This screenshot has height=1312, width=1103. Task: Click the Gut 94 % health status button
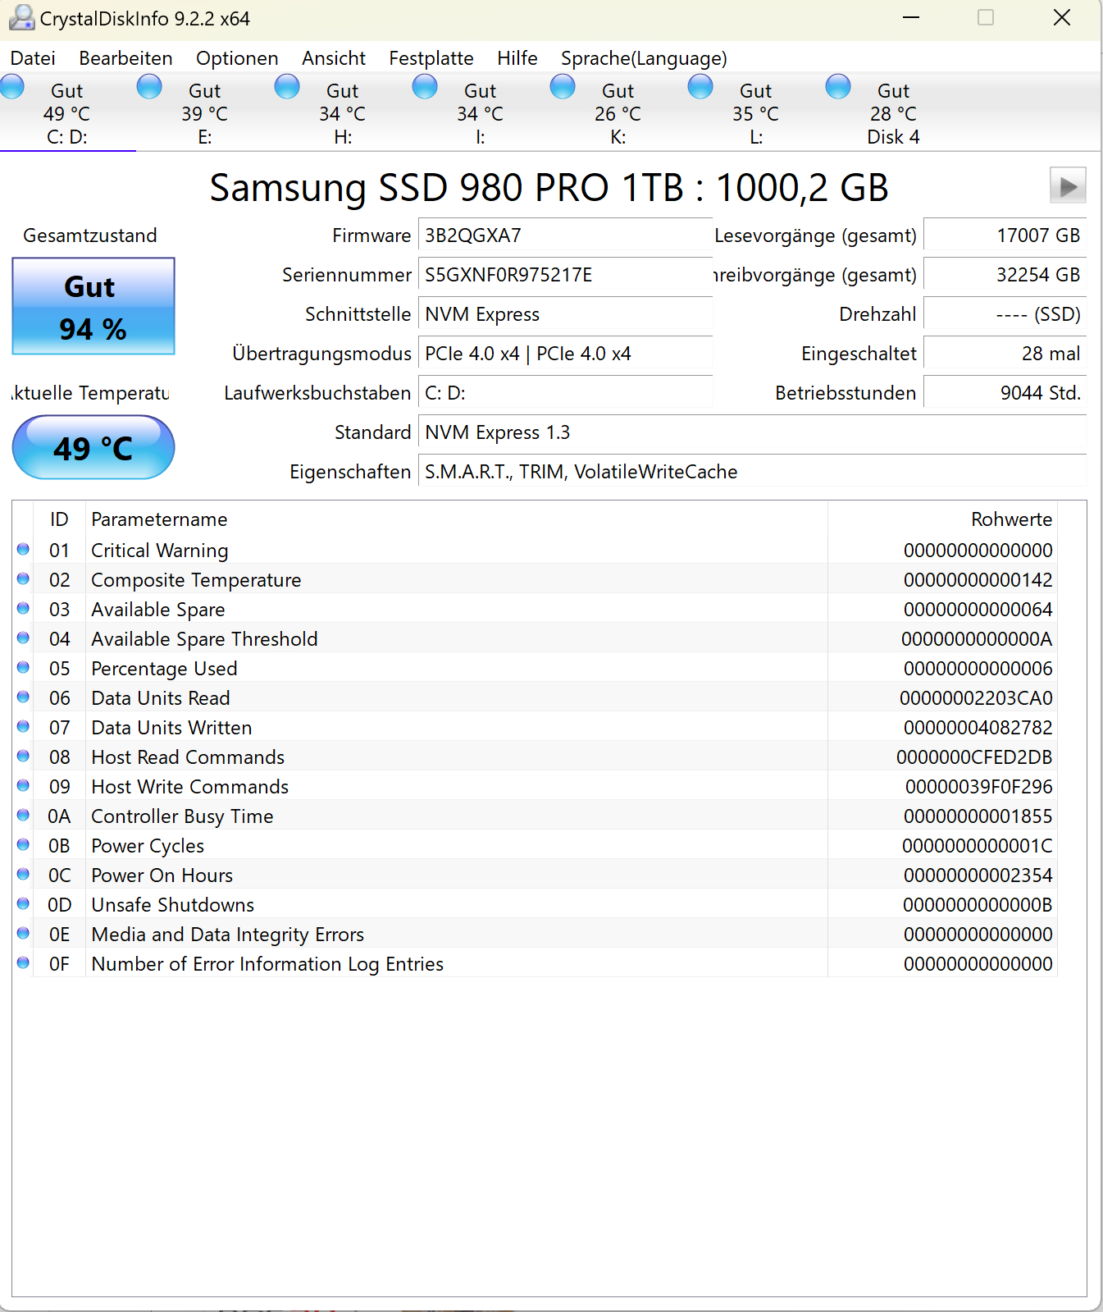click(93, 307)
